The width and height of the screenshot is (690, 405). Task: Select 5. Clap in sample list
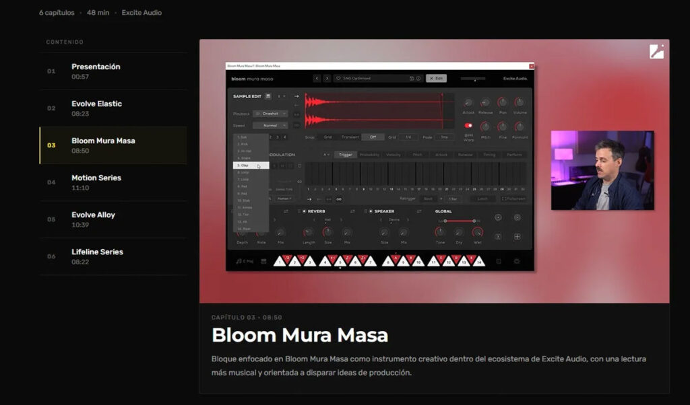(251, 165)
